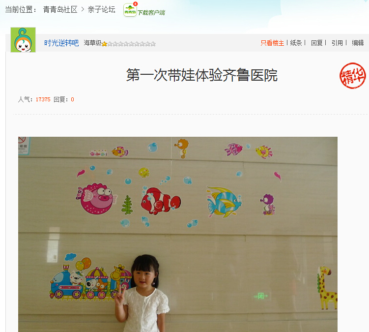Click 纸条 to send a message
Image resolution: width=369 pixels, height=332 pixels.
[x=296, y=43]
